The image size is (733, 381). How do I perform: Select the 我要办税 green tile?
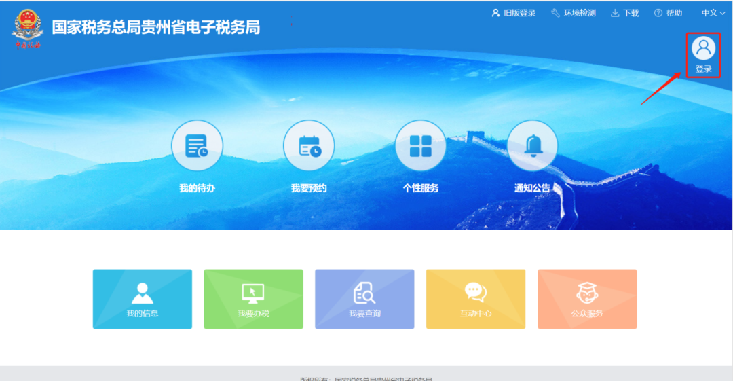tap(253, 299)
